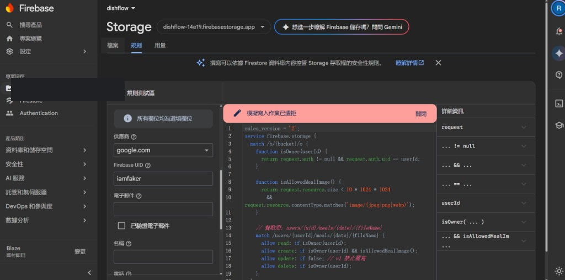The image size is (565, 280).
Task: Expand the 設定 submenu arrow
Action: [x=84, y=51]
